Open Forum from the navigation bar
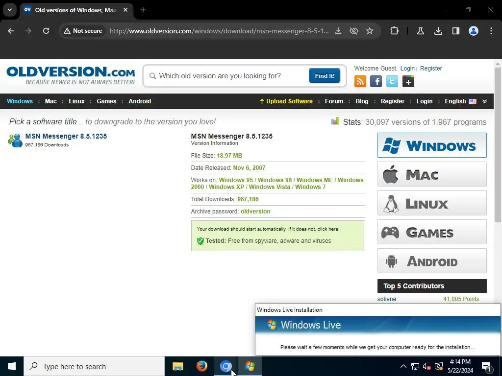 pyautogui.click(x=334, y=101)
